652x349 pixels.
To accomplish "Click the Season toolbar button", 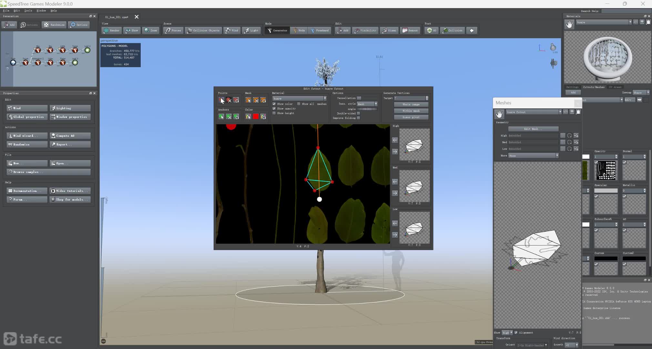I will [x=410, y=30].
